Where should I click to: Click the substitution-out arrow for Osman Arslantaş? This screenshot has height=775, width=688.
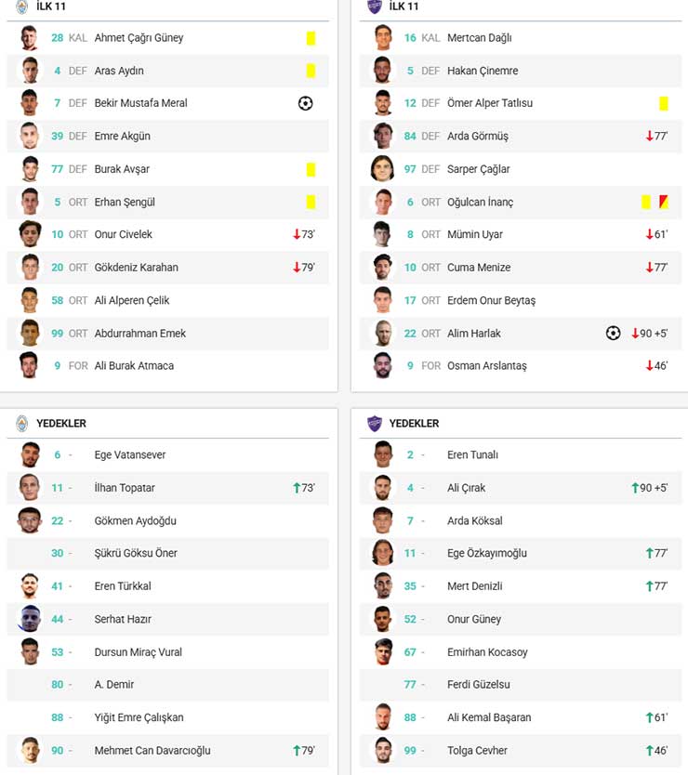point(650,366)
